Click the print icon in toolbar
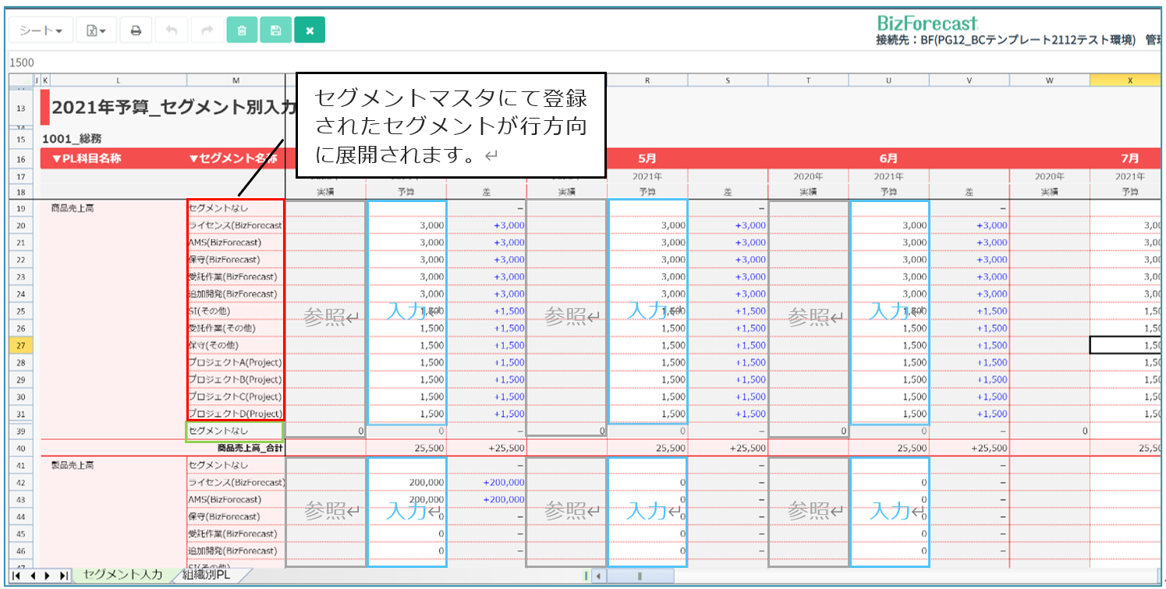Screen dimensions: 1166x589 (x=136, y=30)
